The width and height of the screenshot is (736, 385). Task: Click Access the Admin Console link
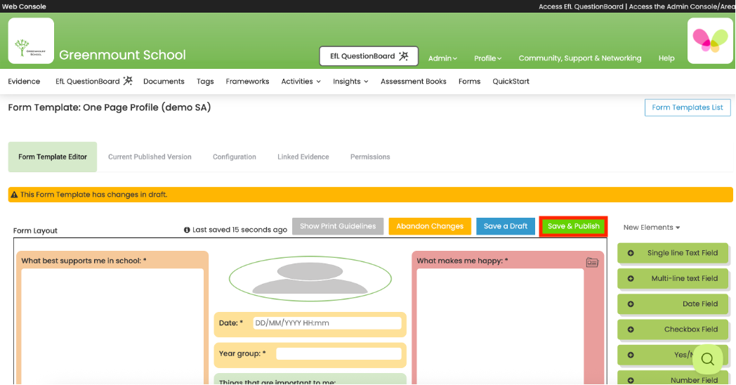click(x=682, y=6)
